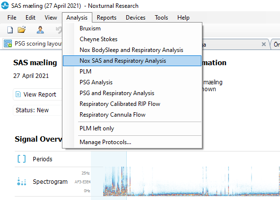Choose the PLM analysis entry
280x200 pixels.
point(132,72)
